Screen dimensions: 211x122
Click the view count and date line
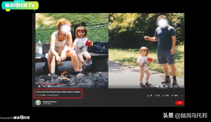tap(47, 95)
